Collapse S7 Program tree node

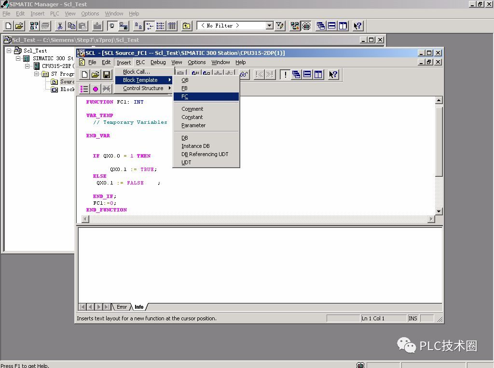[x=37, y=74]
